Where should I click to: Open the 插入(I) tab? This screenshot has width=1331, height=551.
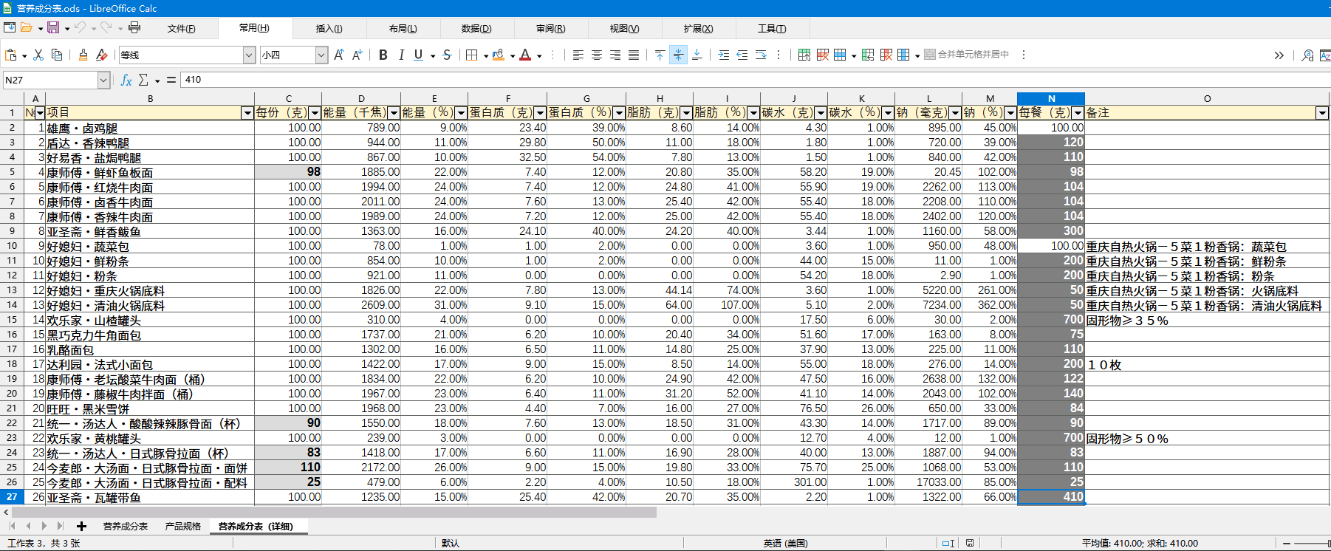[x=329, y=29]
